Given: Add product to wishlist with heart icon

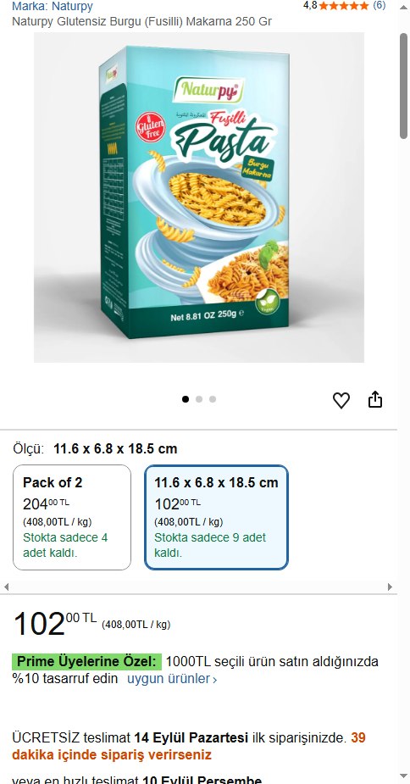Looking at the screenshot, I should pos(341,401).
